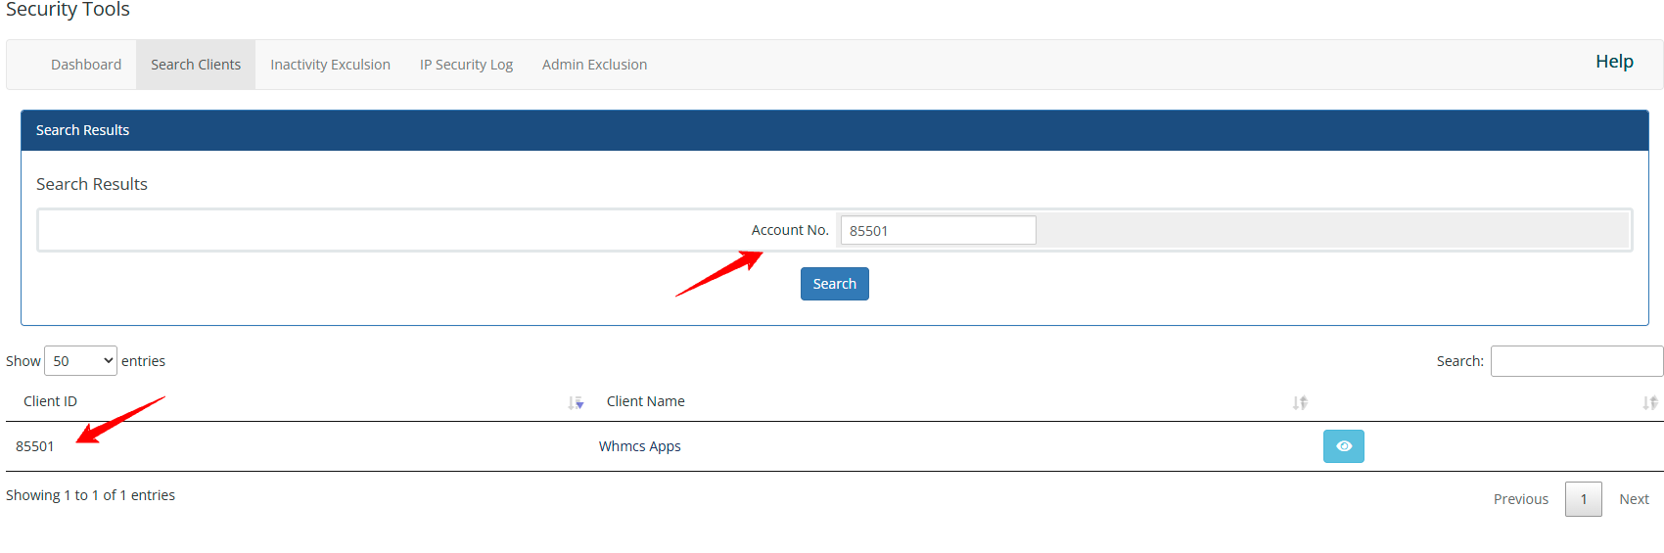Sort by Client ID column arrow icon
The width and height of the screenshot is (1664, 553).
click(x=576, y=402)
